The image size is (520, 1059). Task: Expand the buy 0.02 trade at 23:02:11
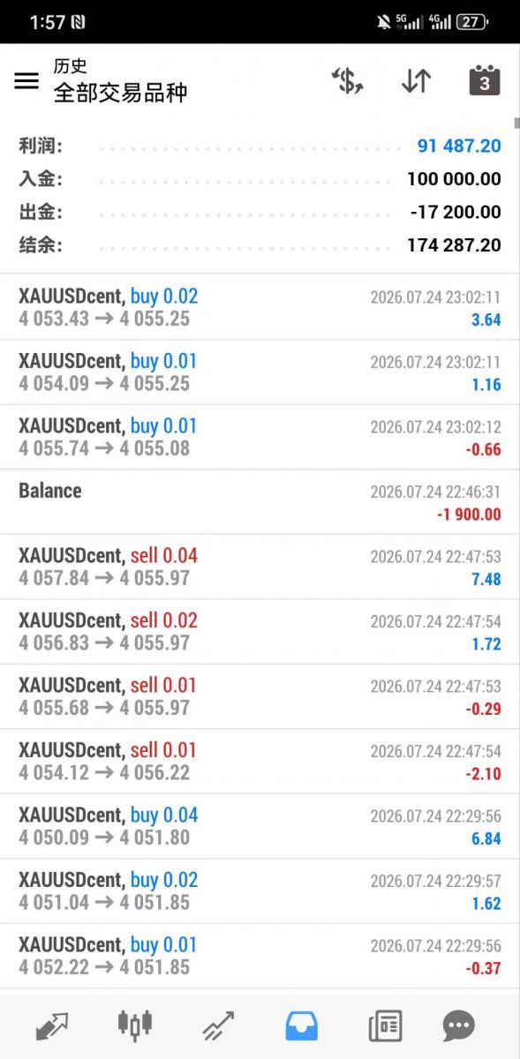pyautogui.click(x=260, y=307)
